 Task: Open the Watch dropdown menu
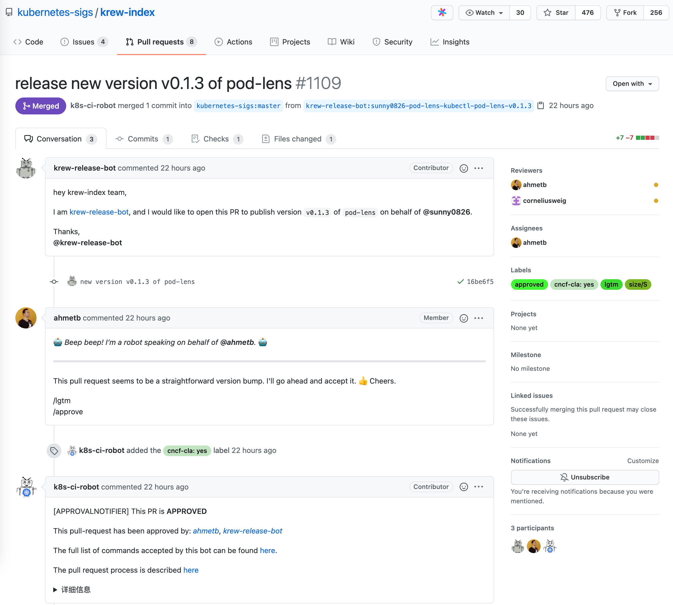484,13
